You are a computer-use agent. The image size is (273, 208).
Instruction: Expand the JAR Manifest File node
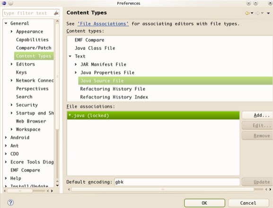76,64
